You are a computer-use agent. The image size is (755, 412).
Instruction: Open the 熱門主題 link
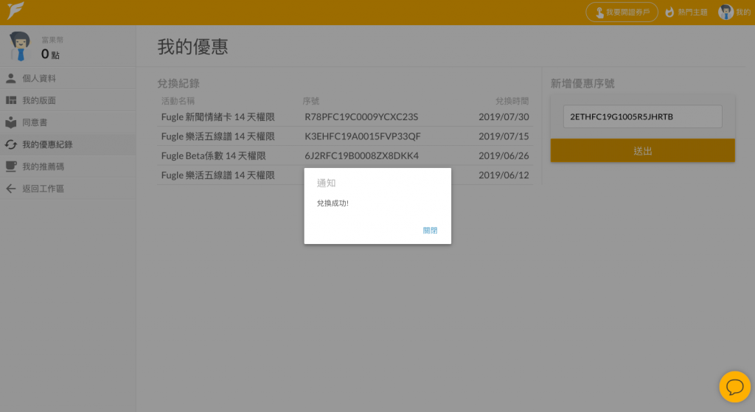[686, 12]
